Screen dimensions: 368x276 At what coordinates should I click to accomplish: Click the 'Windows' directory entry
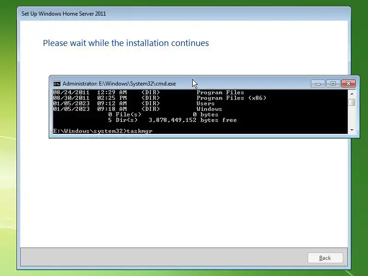tap(209, 109)
